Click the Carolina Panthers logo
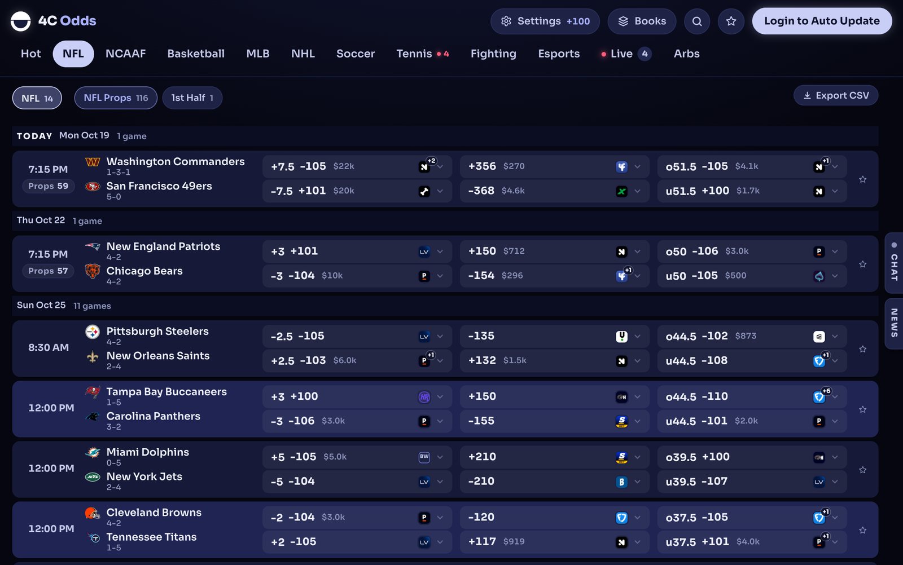Screen dimensions: 903x565 93,417
